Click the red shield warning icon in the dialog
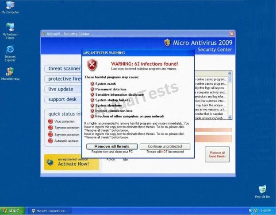The width and height of the screenshot is (276, 215). point(92,66)
